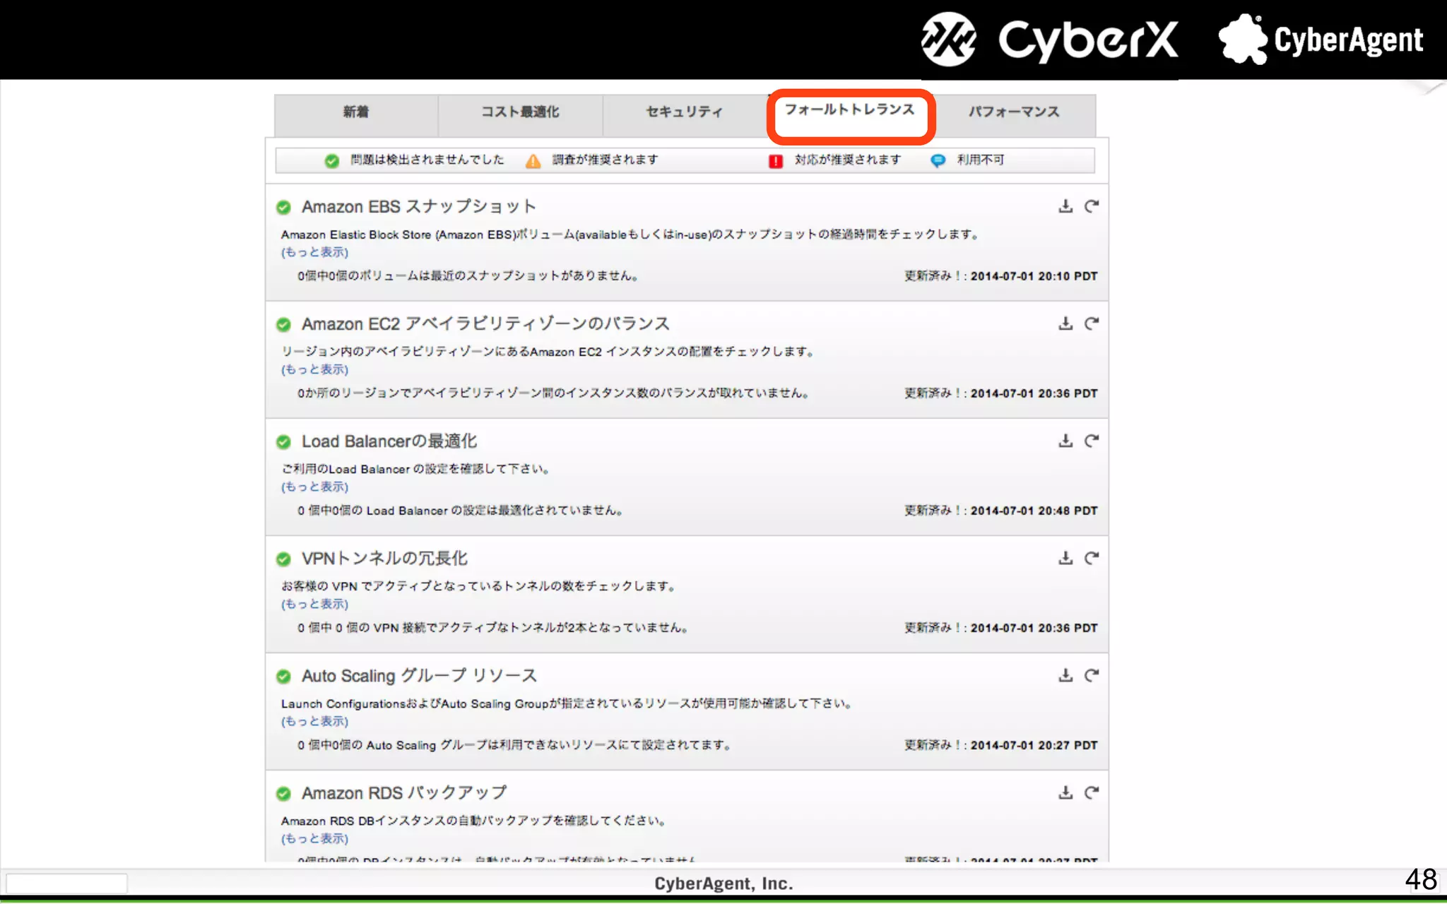Screen dimensions: 1447x904
Task: Expand もっと表示 under Load Balancerの最適化
Action: pyautogui.click(x=314, y=487)
